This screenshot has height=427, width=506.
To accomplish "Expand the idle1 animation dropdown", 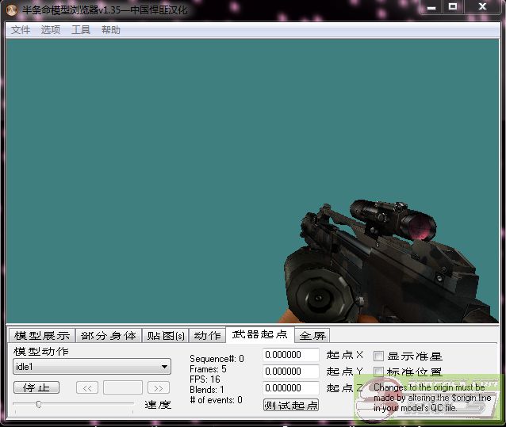I will (x=164, y=367).
